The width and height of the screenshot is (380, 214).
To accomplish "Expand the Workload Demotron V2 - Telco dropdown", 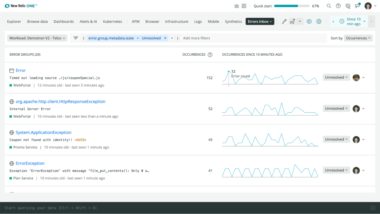I will tap(37, 38).
